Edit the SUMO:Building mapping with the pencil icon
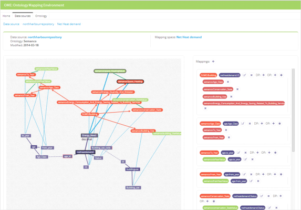 click(x=244, y=75)
